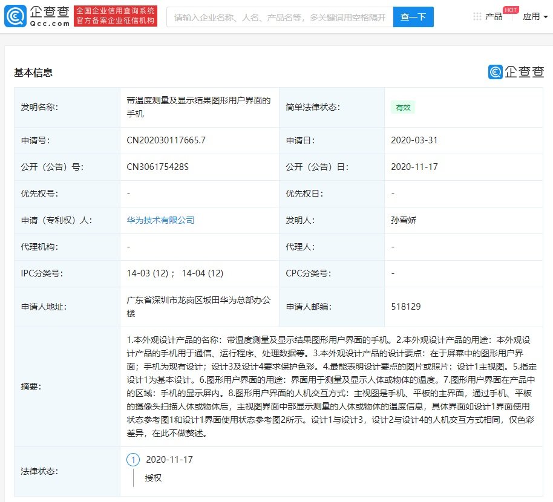This screenshot has width=553, height=502.
Task: Click the HOT badge above 产品
Action: [x=510, y=10]
